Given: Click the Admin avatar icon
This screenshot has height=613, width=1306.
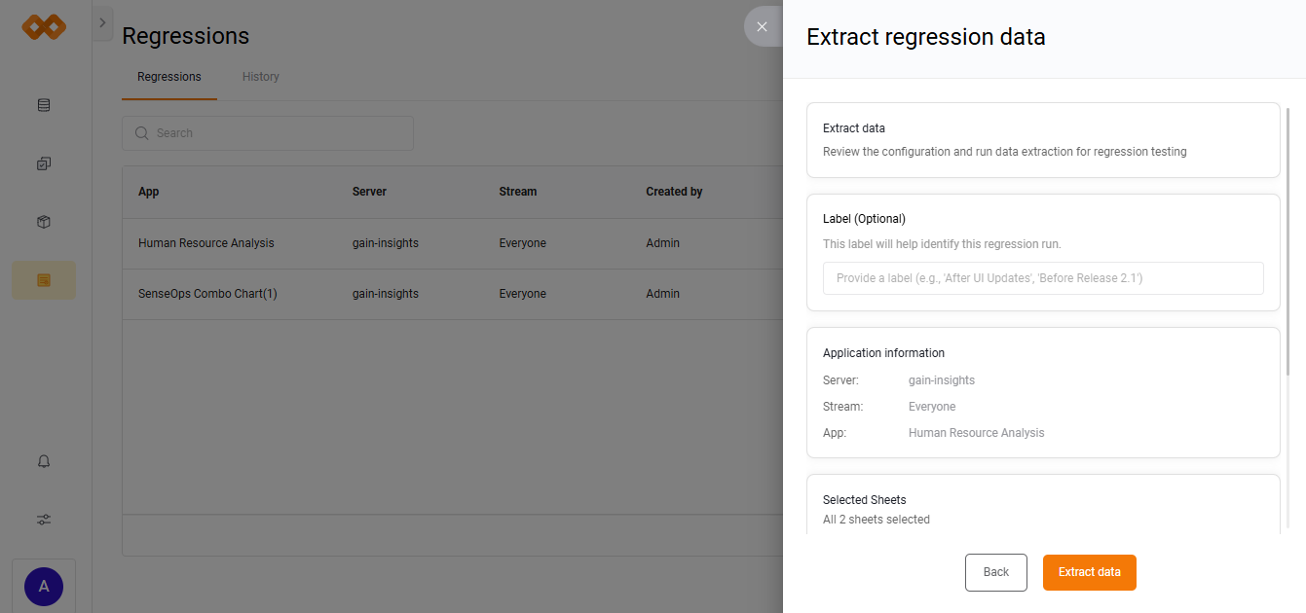Looking at the screenshot, I should pyautogui.click(x=43, y=586).
